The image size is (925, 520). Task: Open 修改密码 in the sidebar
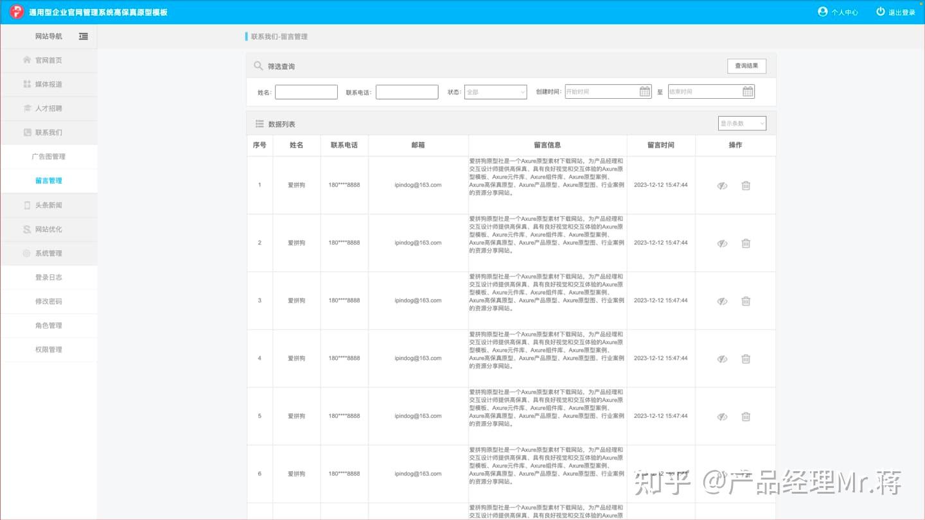tap(49, 301)
